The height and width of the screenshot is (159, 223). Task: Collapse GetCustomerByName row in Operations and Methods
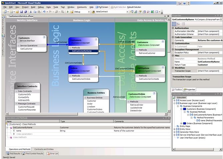pos(7,128)
